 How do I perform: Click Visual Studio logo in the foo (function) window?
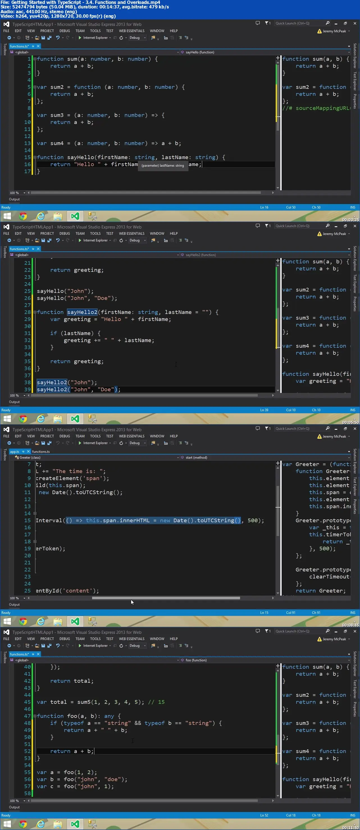point(6,632)
